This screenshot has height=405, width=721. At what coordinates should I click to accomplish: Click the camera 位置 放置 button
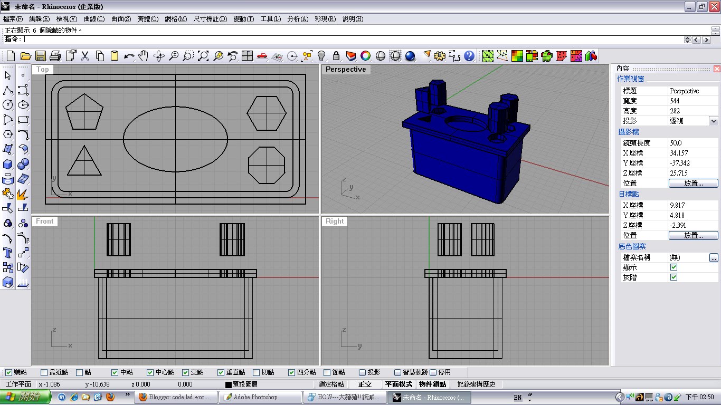pyautogui.click(x=694, y=183)
